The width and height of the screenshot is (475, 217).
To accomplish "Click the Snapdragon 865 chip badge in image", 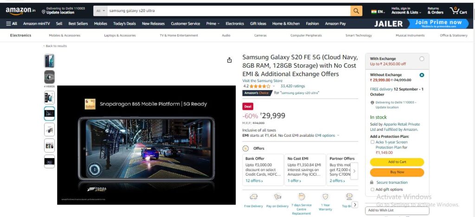I will click(90, 104).
